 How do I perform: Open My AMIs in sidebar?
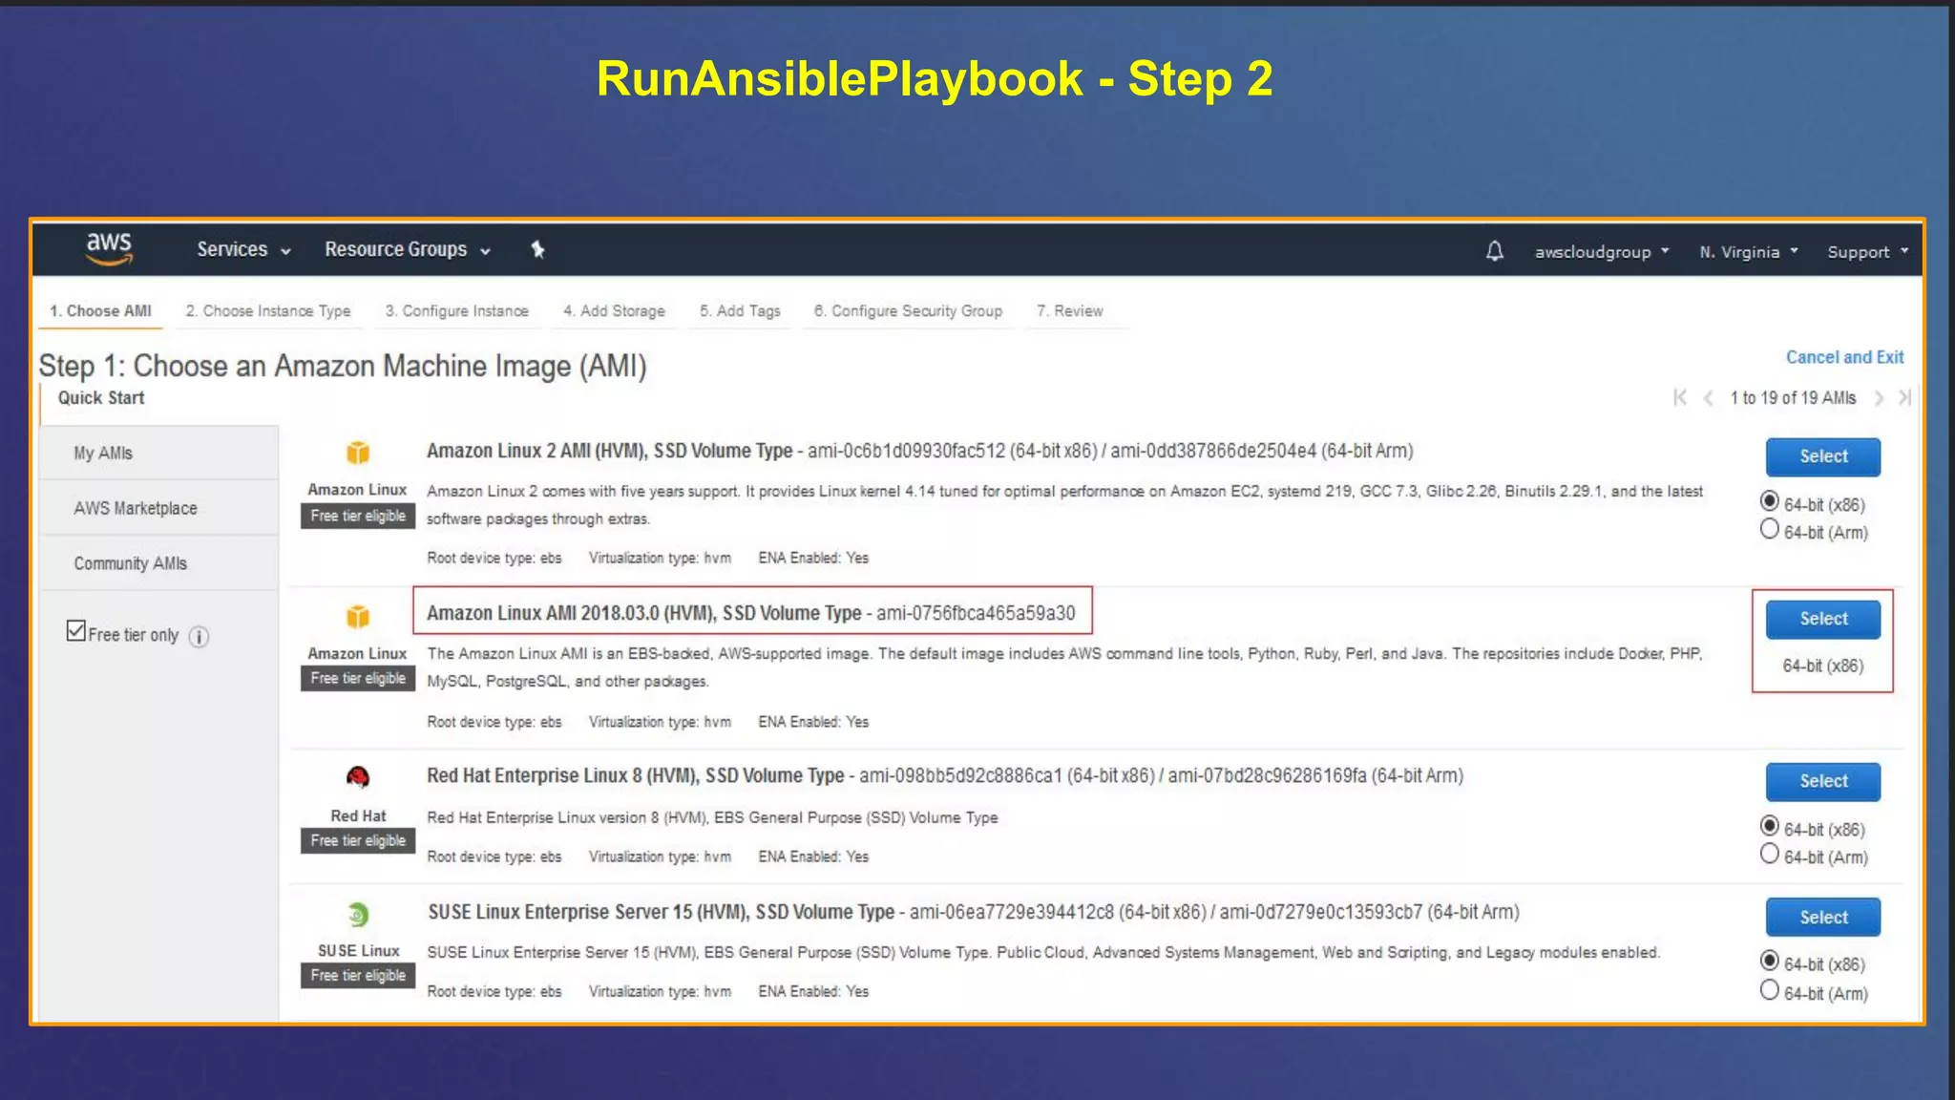pyautogui.click(x=159, y=453)
